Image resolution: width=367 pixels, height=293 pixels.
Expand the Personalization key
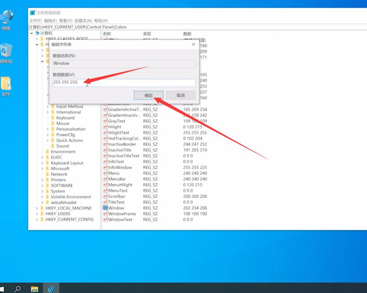tap(48, 129)
